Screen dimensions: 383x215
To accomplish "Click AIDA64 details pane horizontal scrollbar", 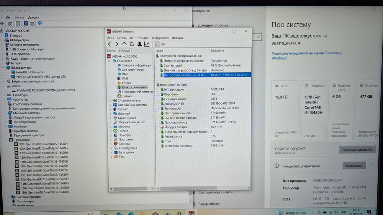I will pyautogui.click(x=188, y=188).
